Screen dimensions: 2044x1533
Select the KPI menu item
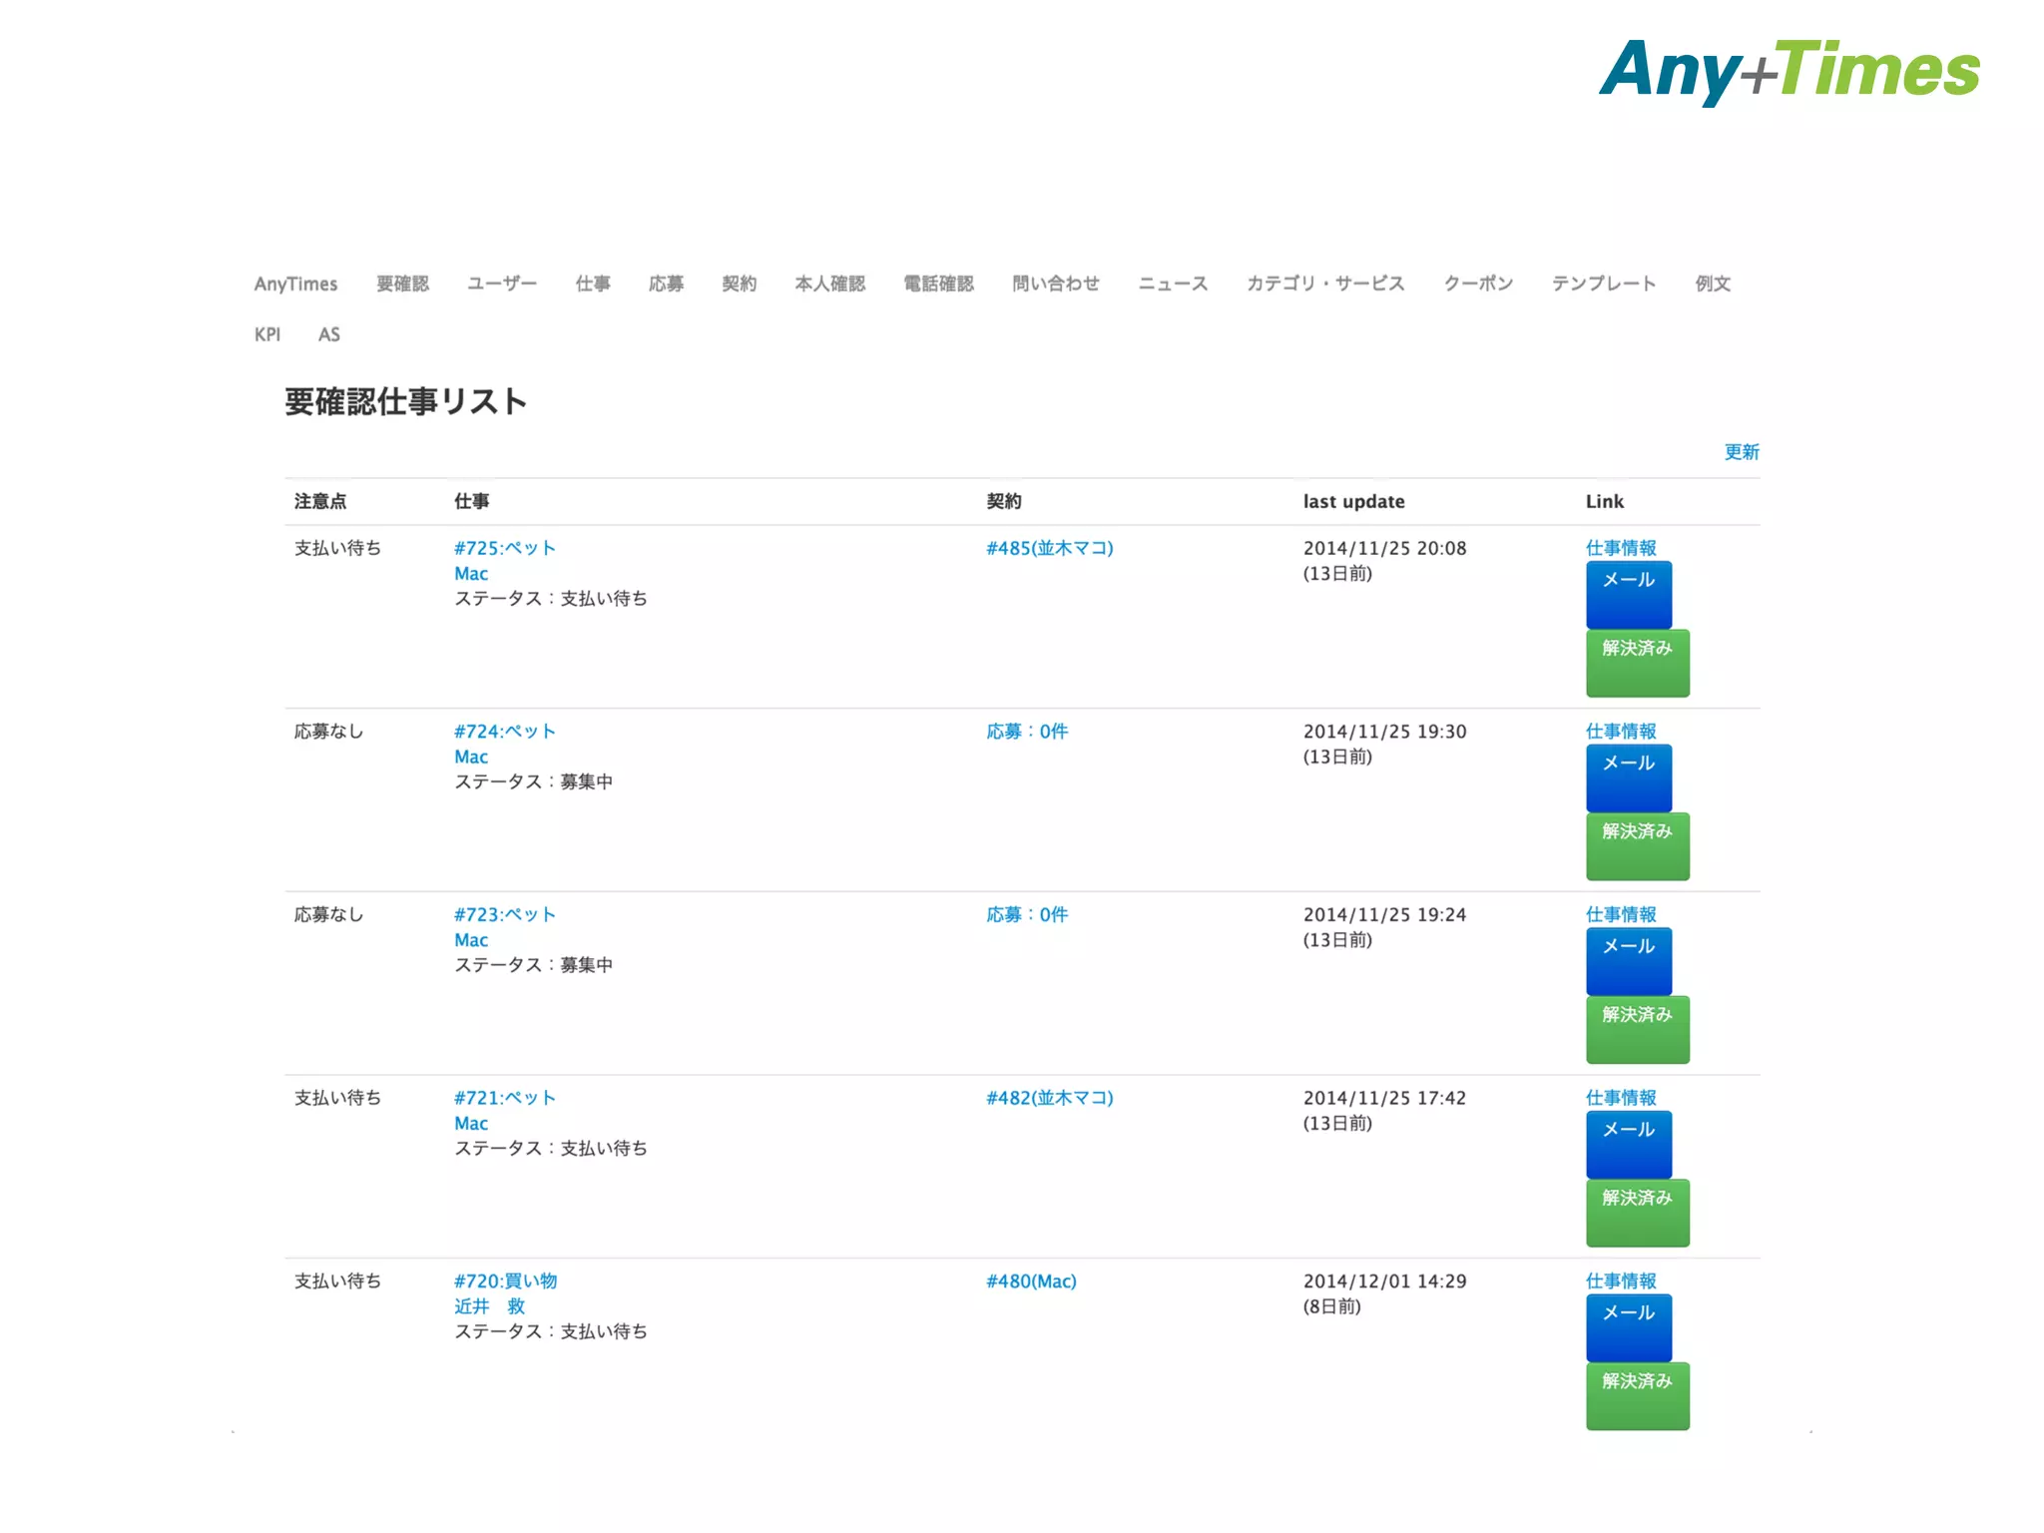(x=266, y=334)
